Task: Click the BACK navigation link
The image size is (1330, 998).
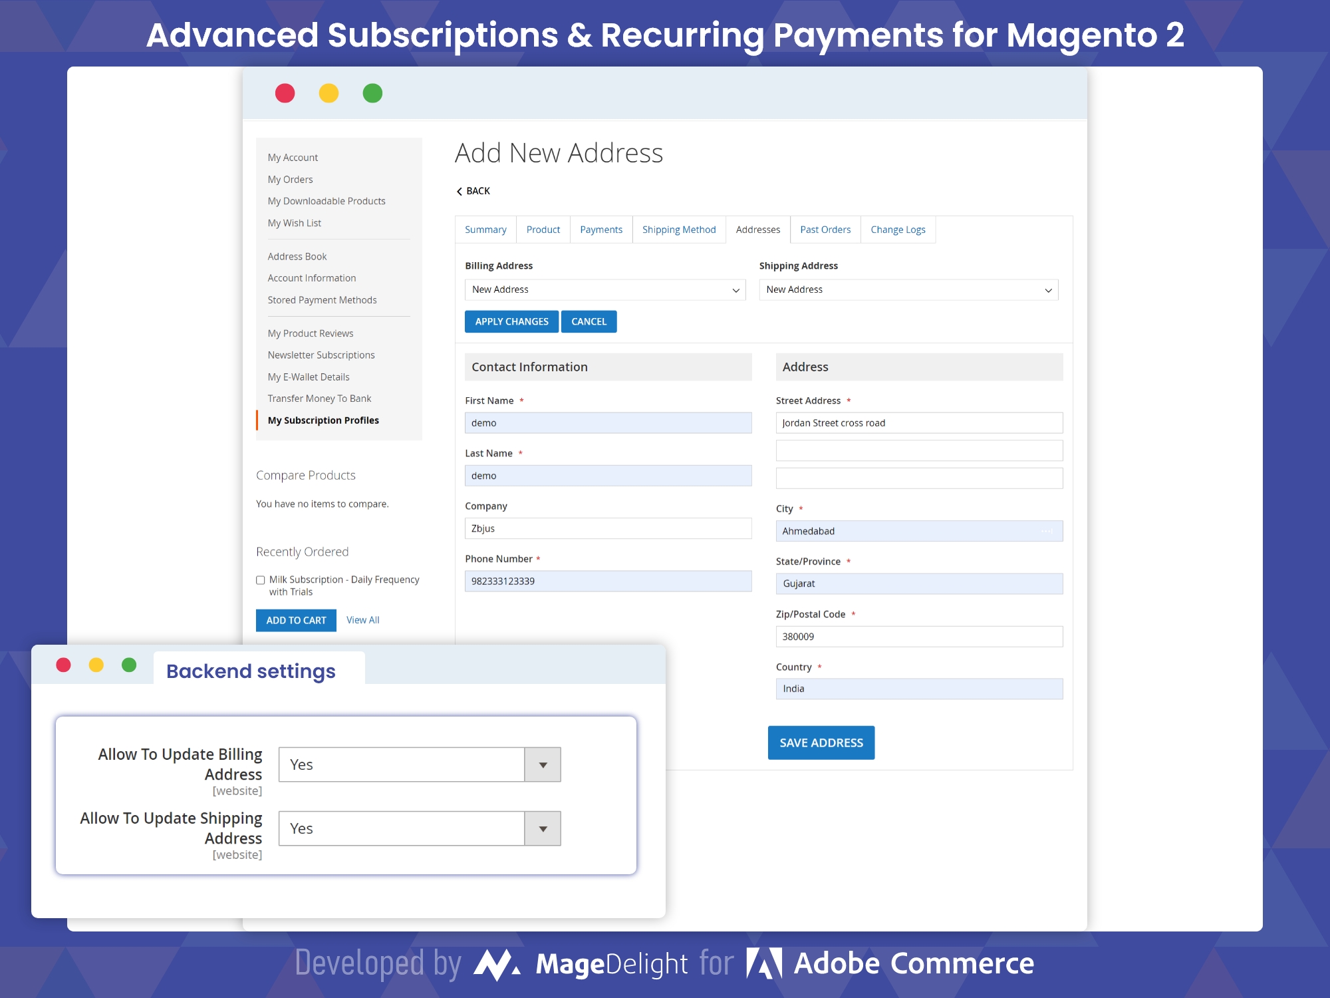Action: 472,191
